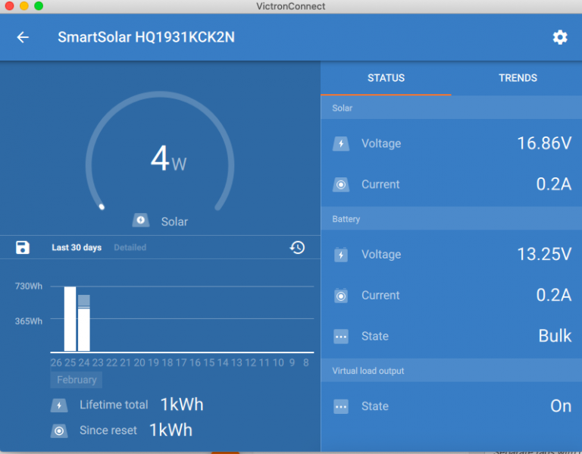Click the Battery State ellipsis icon
The height and width of the screenshot is (454, 582).
click(x=341, y=337)
